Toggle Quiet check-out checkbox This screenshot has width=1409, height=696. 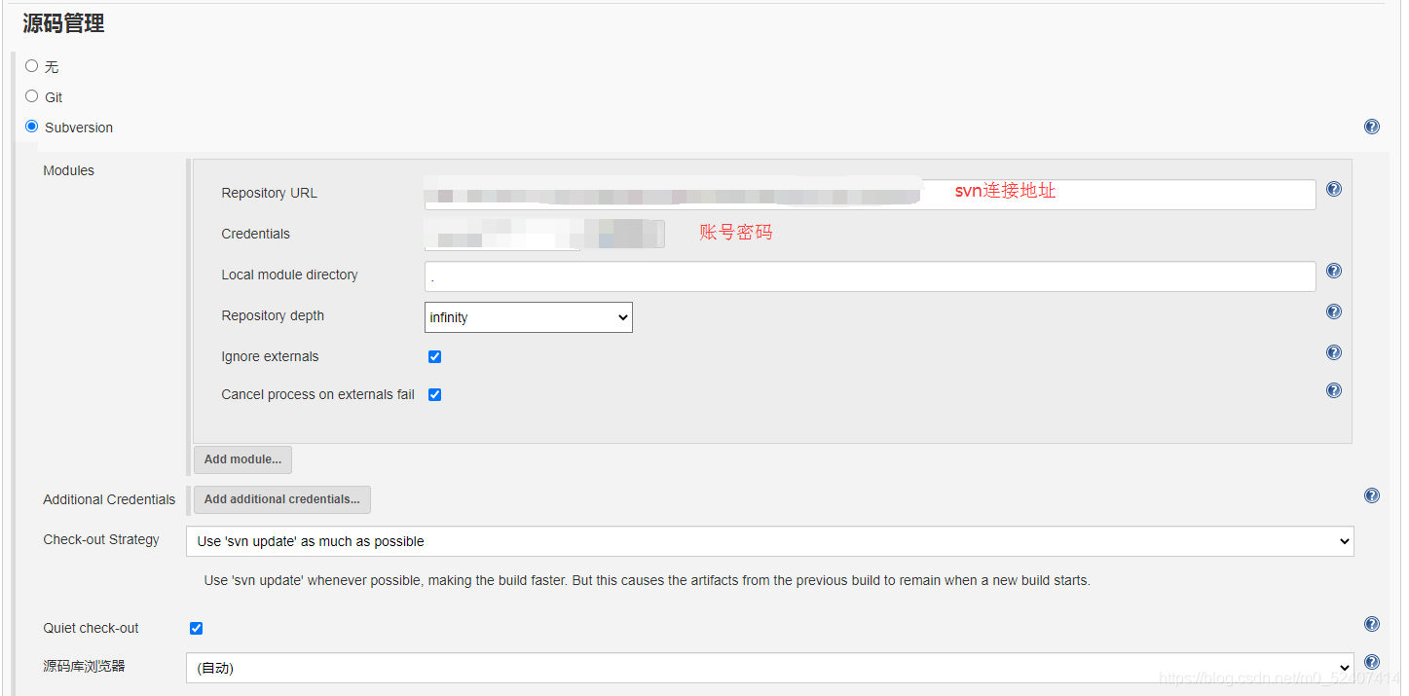click(x=196, y=629)
